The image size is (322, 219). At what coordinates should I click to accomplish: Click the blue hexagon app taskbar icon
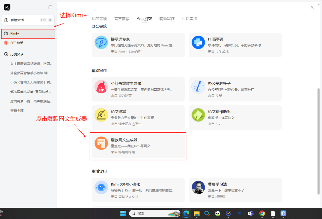(x=284, y=213)
